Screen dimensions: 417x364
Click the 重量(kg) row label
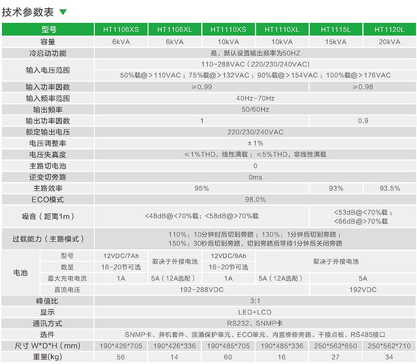pyautogui.click(x=48, y=357)
